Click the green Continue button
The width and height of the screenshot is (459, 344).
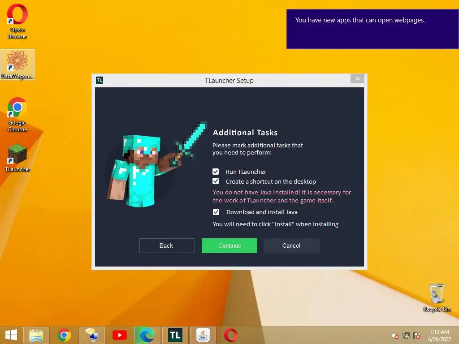coord(229,245)
